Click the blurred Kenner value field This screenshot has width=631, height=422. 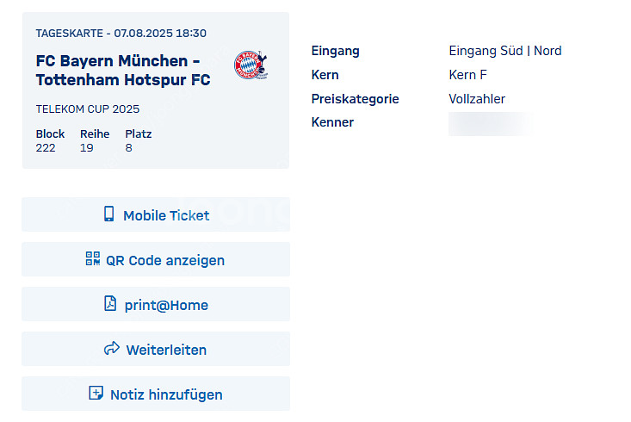point(491,124)
